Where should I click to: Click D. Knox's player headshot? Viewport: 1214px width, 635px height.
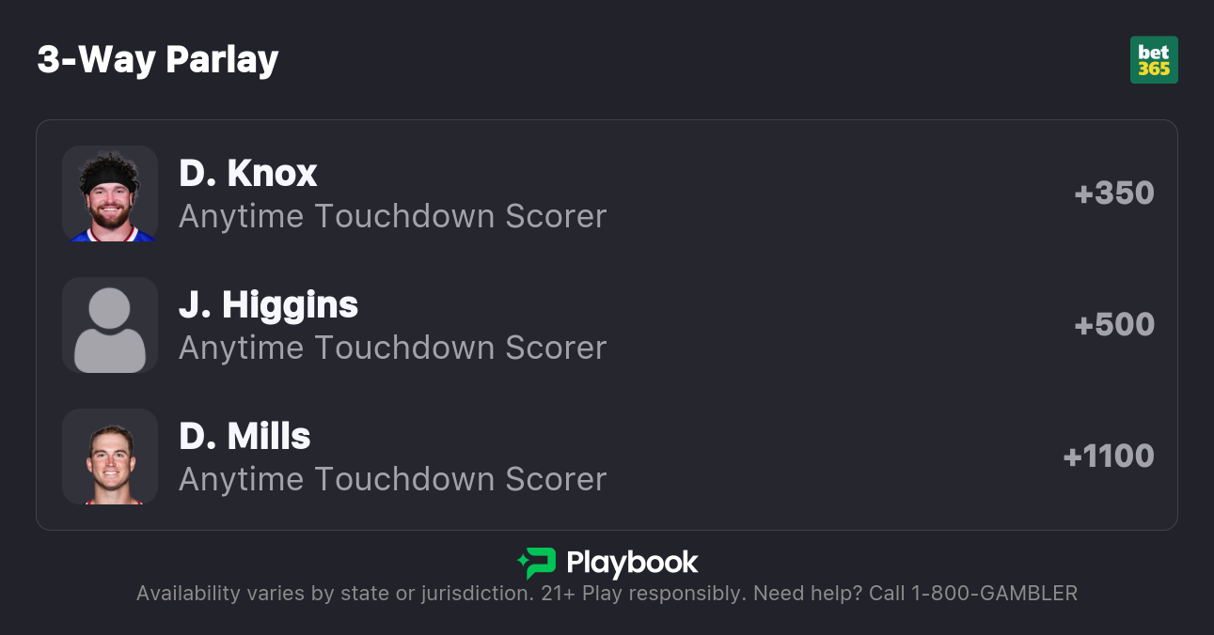110,194
